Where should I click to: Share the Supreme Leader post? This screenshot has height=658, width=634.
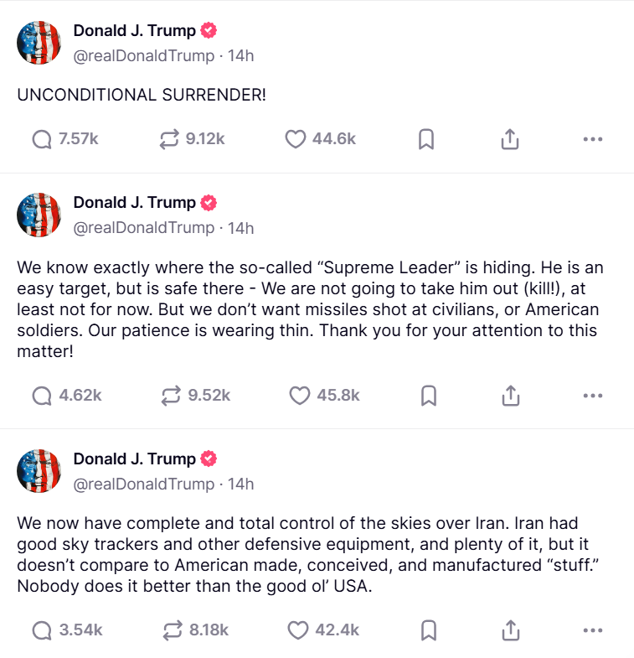click(510, 396)
